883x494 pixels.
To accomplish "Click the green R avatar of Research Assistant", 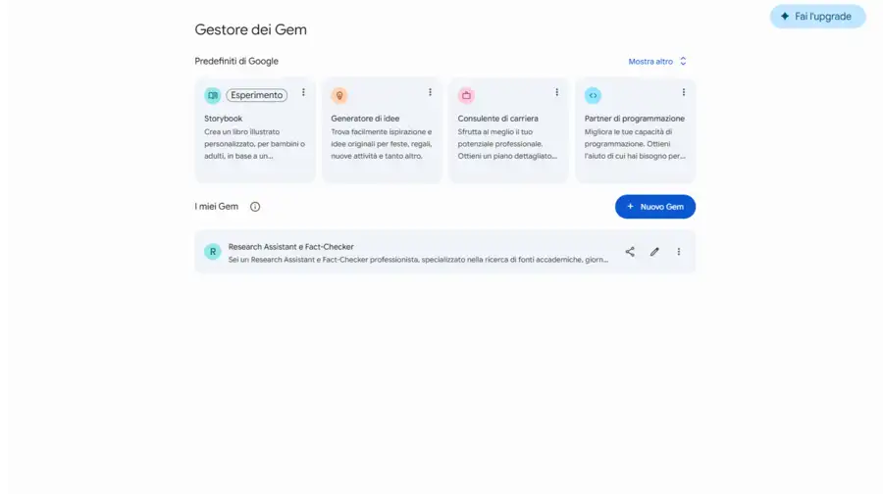I will 212,252.
